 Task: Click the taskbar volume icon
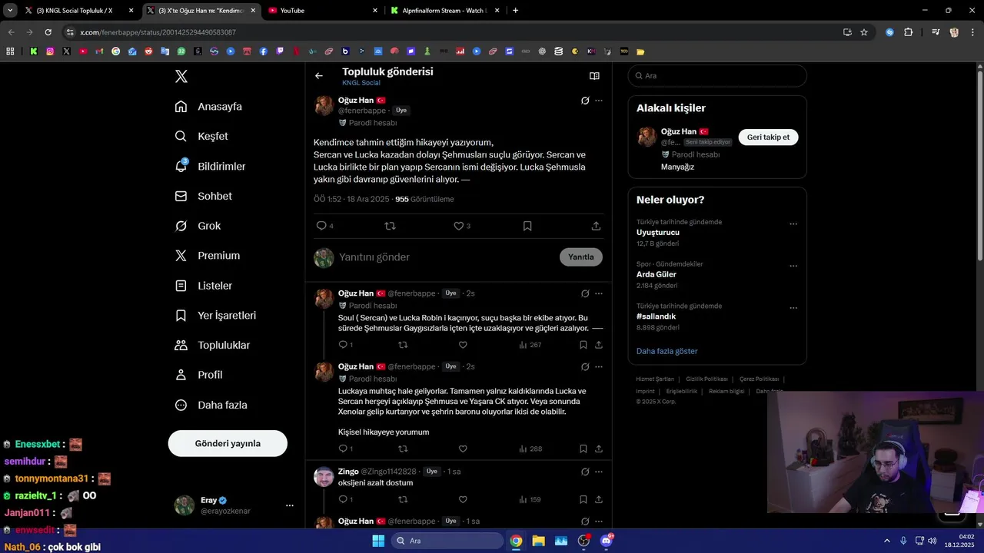(932, 541)
